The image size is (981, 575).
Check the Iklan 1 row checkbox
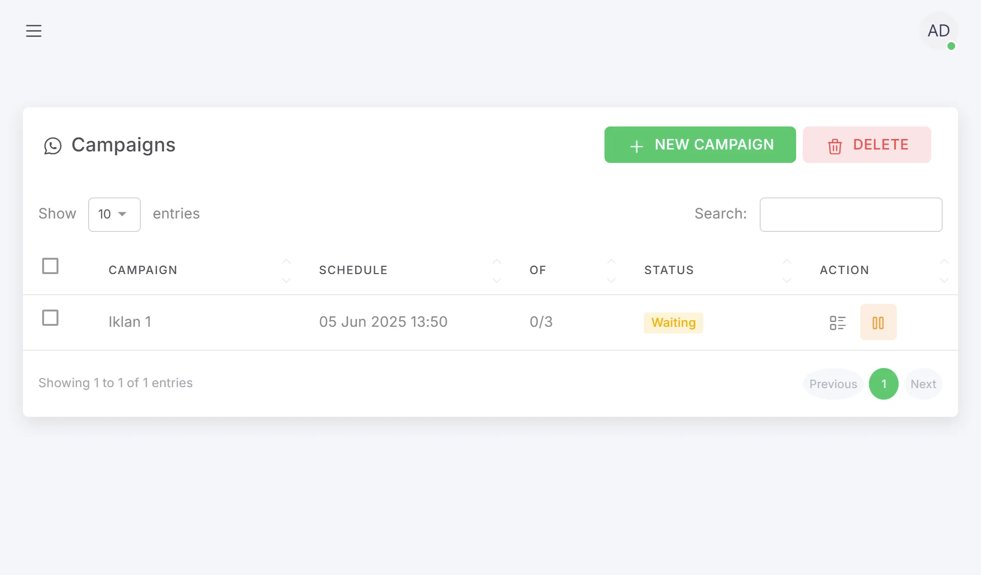point(50,318)
